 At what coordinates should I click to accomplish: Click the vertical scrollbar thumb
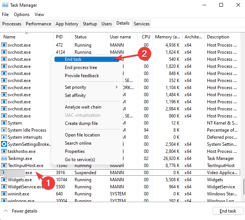coord(244,187)
